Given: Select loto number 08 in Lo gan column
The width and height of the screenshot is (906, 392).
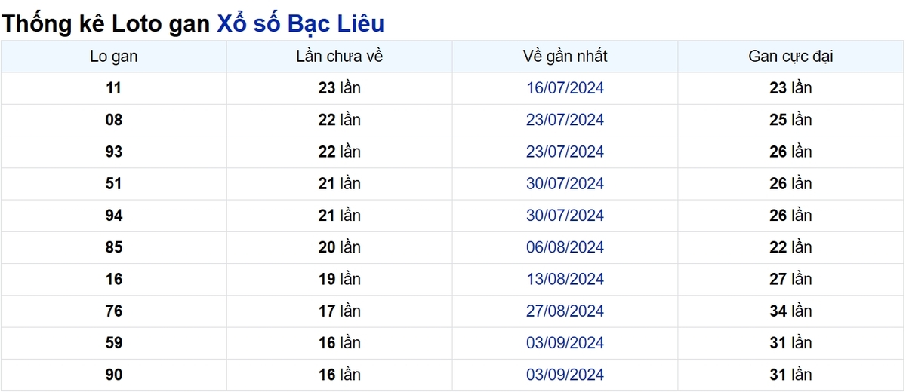Looking at the screenshot, I should [113, 120].
